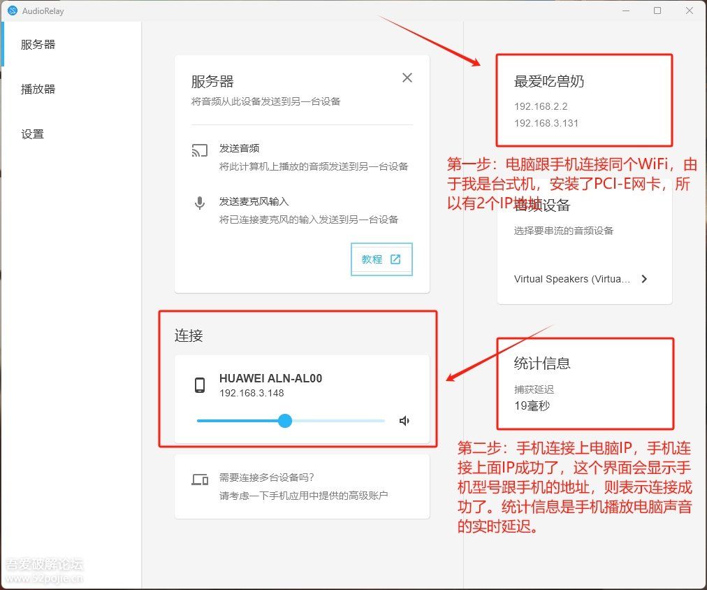The image size is (707, 590).
Task: Click the 192.168.2.2 server address
Action: click(541, 106)
